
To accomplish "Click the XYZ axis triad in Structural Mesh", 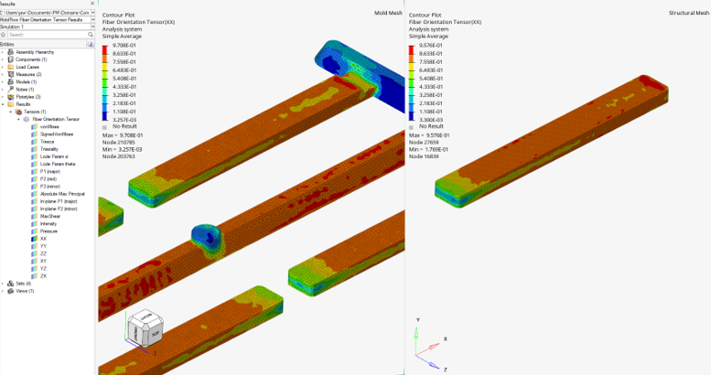I will tap(431, 346).
